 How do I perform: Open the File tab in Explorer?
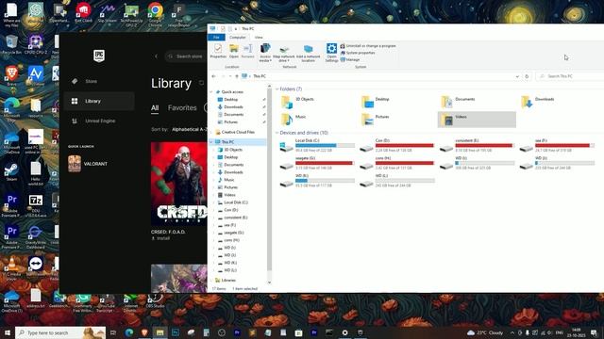[216, 38]
